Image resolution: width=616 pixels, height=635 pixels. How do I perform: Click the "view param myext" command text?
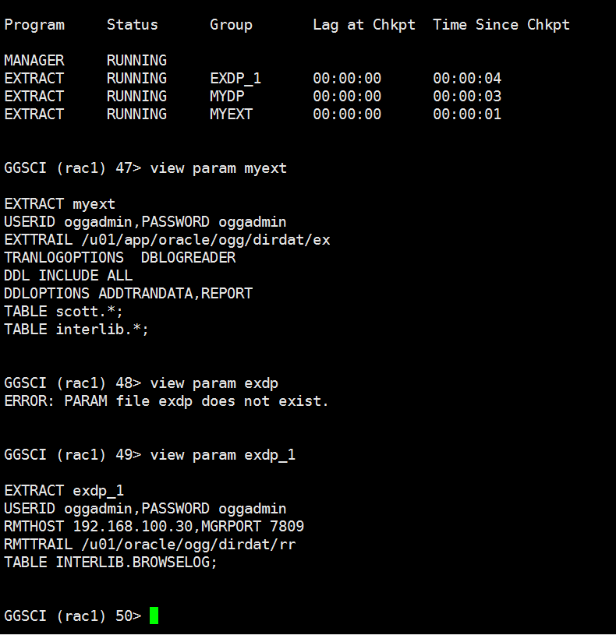coord(218,168)
